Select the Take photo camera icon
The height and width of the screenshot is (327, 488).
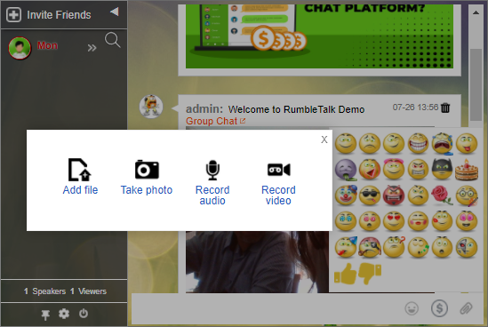(147, 170)
